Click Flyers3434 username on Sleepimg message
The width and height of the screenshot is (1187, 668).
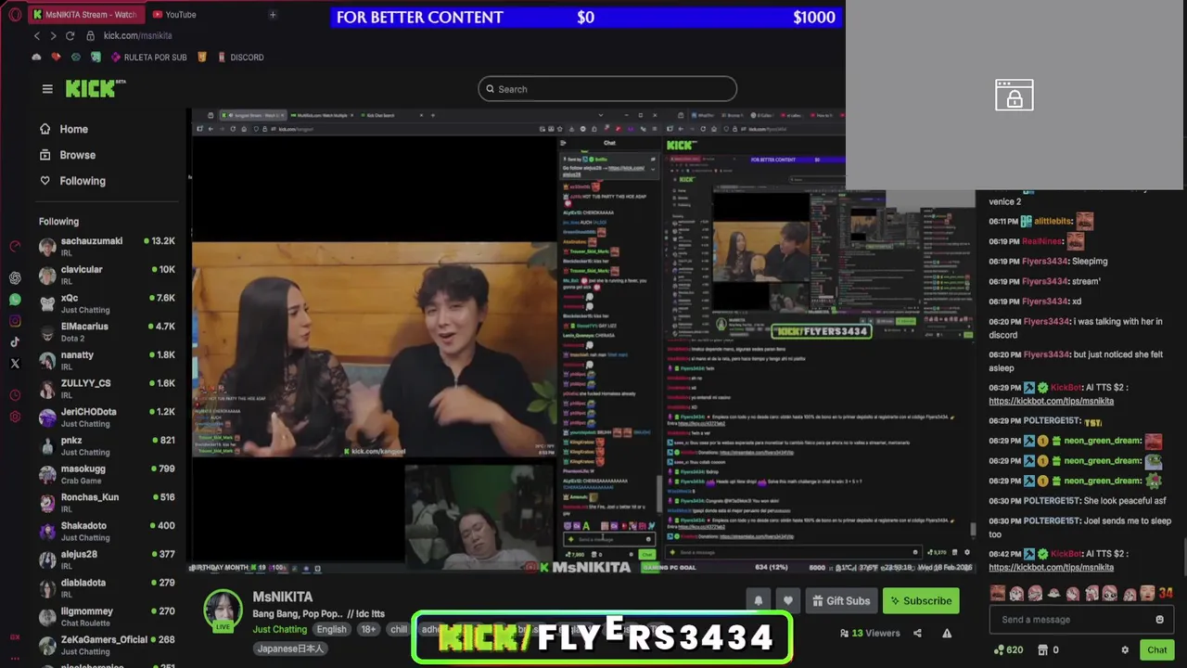(1045, 262)
